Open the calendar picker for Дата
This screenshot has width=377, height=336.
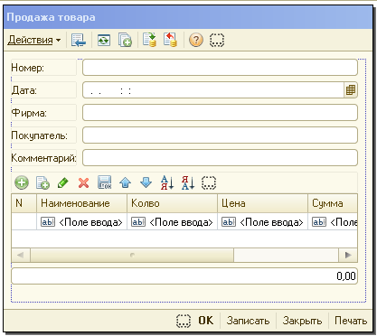coord(351,90)
